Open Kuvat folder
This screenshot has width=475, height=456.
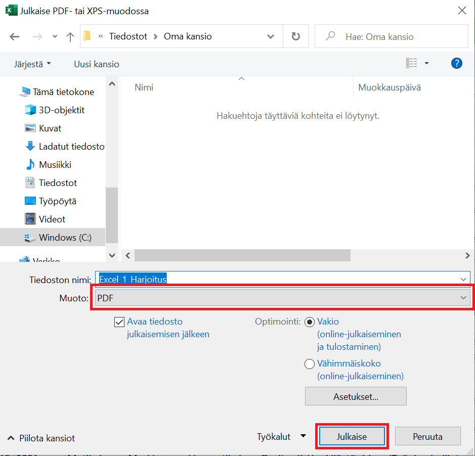tap(50, 128)
